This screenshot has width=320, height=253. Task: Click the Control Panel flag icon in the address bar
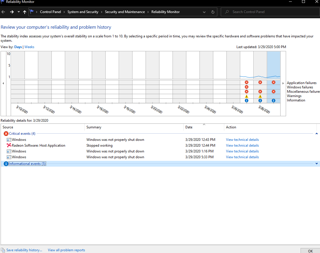point(32,12)
